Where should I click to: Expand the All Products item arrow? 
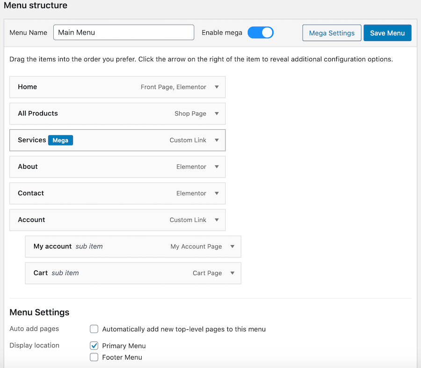[x=217, y=113]
